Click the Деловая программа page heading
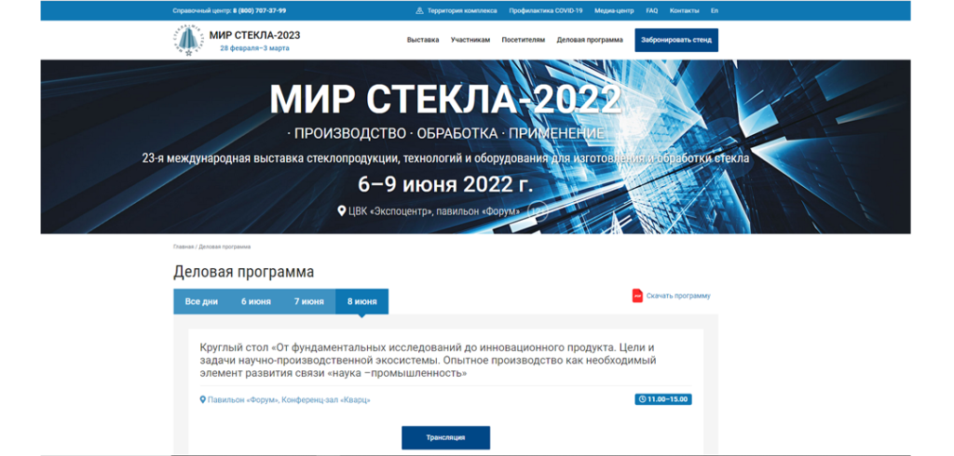This screenshot has width=954, height=456. 243,272
